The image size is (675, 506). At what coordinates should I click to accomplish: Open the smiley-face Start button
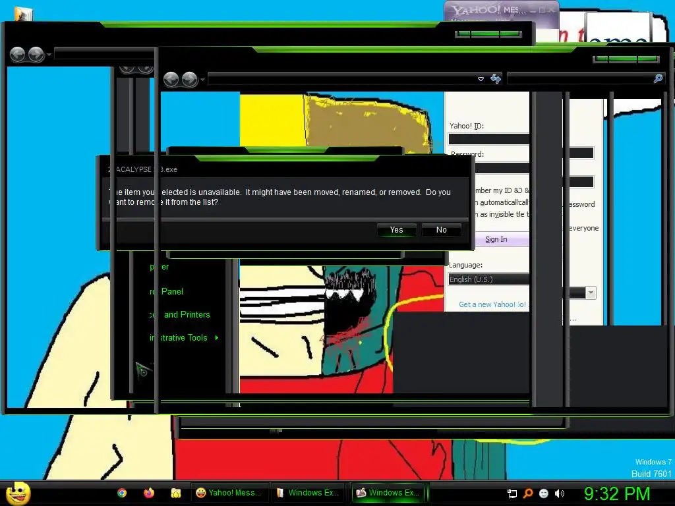point(18,493)
